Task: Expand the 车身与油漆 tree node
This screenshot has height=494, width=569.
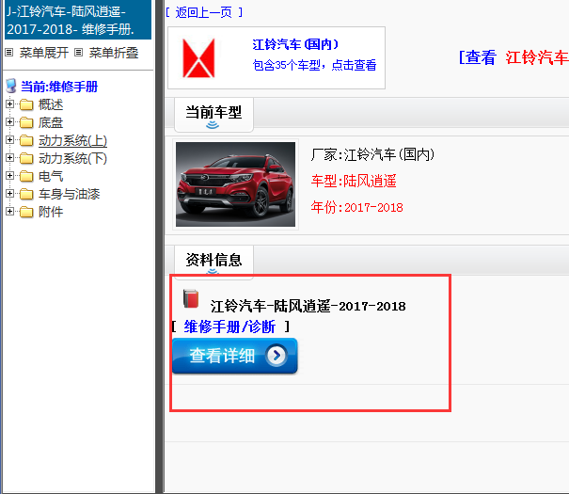Action: click(x=9, y=194)
